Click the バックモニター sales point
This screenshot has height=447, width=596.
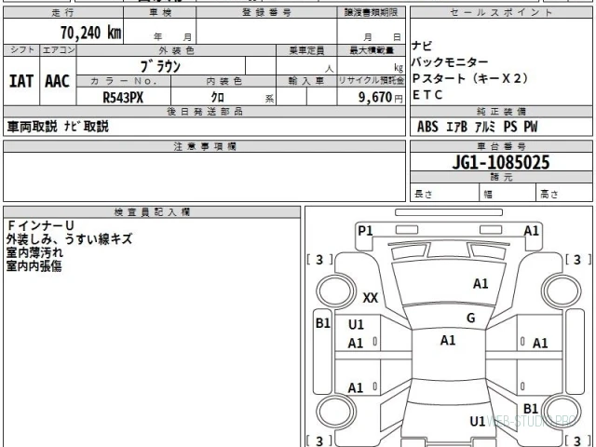click(450, 62)
